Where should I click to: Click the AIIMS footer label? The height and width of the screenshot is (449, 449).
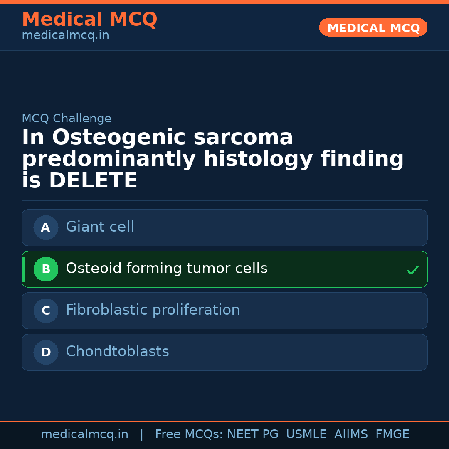point(351,434)
